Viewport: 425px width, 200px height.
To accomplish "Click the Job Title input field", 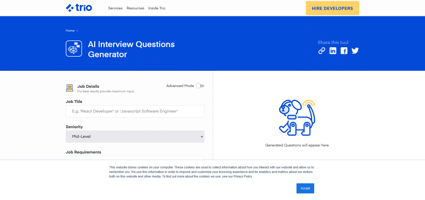I will tap(135, 111).
